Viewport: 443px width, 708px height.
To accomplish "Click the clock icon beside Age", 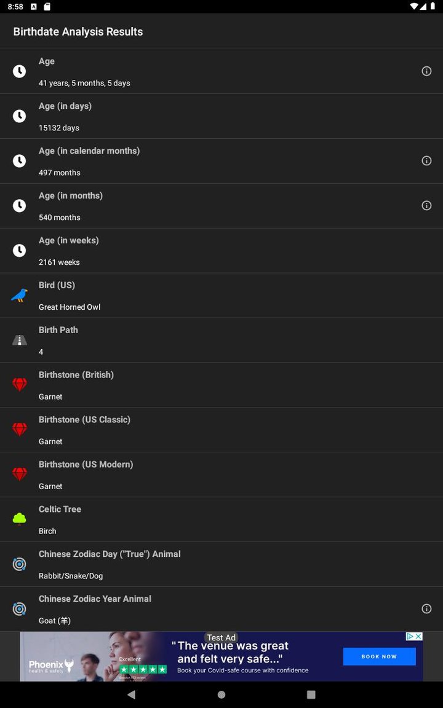I will click(19, 71).
